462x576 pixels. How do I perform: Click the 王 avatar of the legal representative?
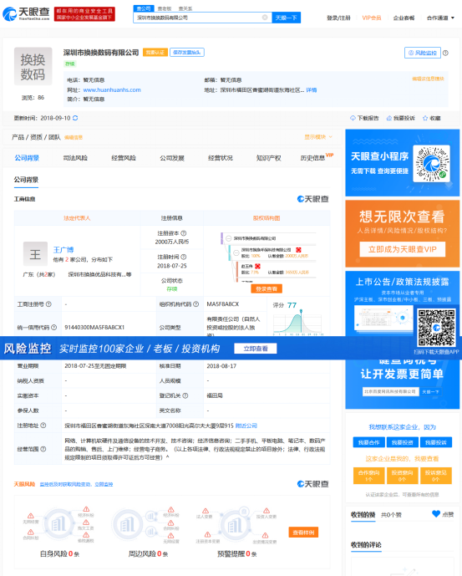[35, 253]
